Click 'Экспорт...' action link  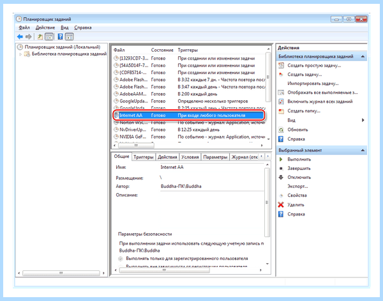[x=297, y=187]
